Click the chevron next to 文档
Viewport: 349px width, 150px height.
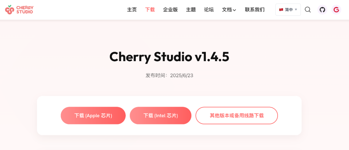point(234,10)
